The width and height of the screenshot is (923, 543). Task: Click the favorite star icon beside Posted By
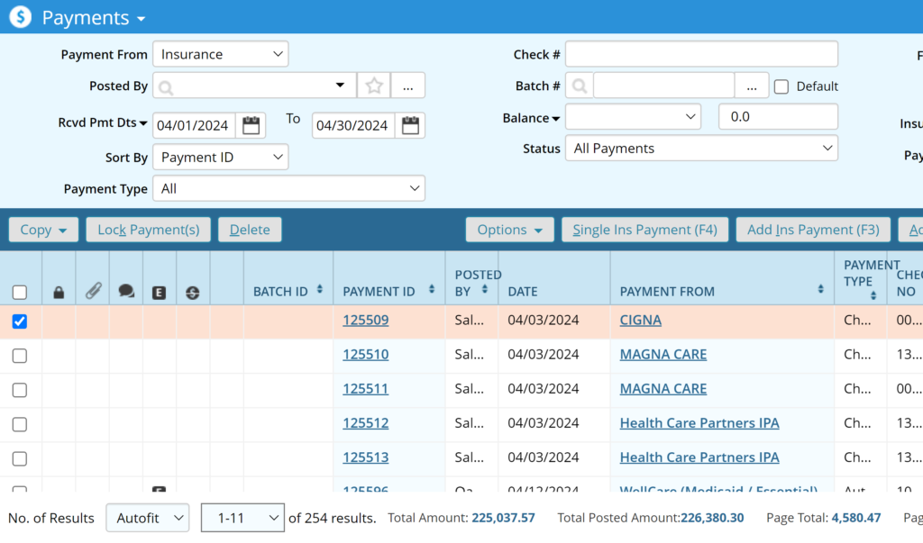(x=374, y=86)
